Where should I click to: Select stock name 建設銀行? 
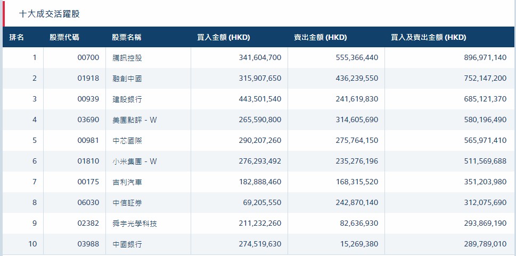tap(127, 99)
